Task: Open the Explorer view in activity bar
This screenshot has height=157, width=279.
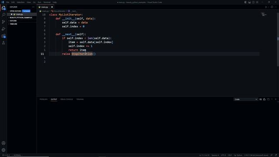Action: [3, 8]
